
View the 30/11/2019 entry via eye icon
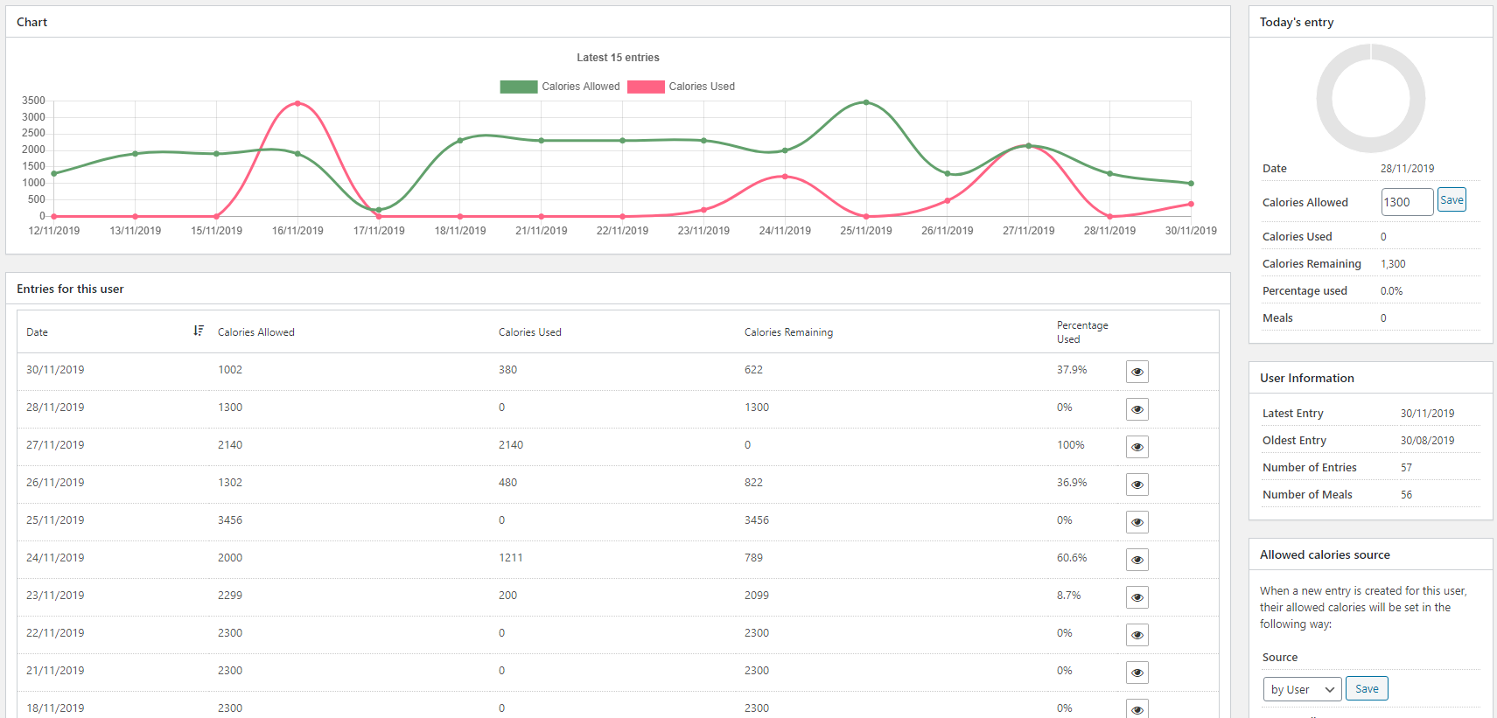click(1137, 372)
